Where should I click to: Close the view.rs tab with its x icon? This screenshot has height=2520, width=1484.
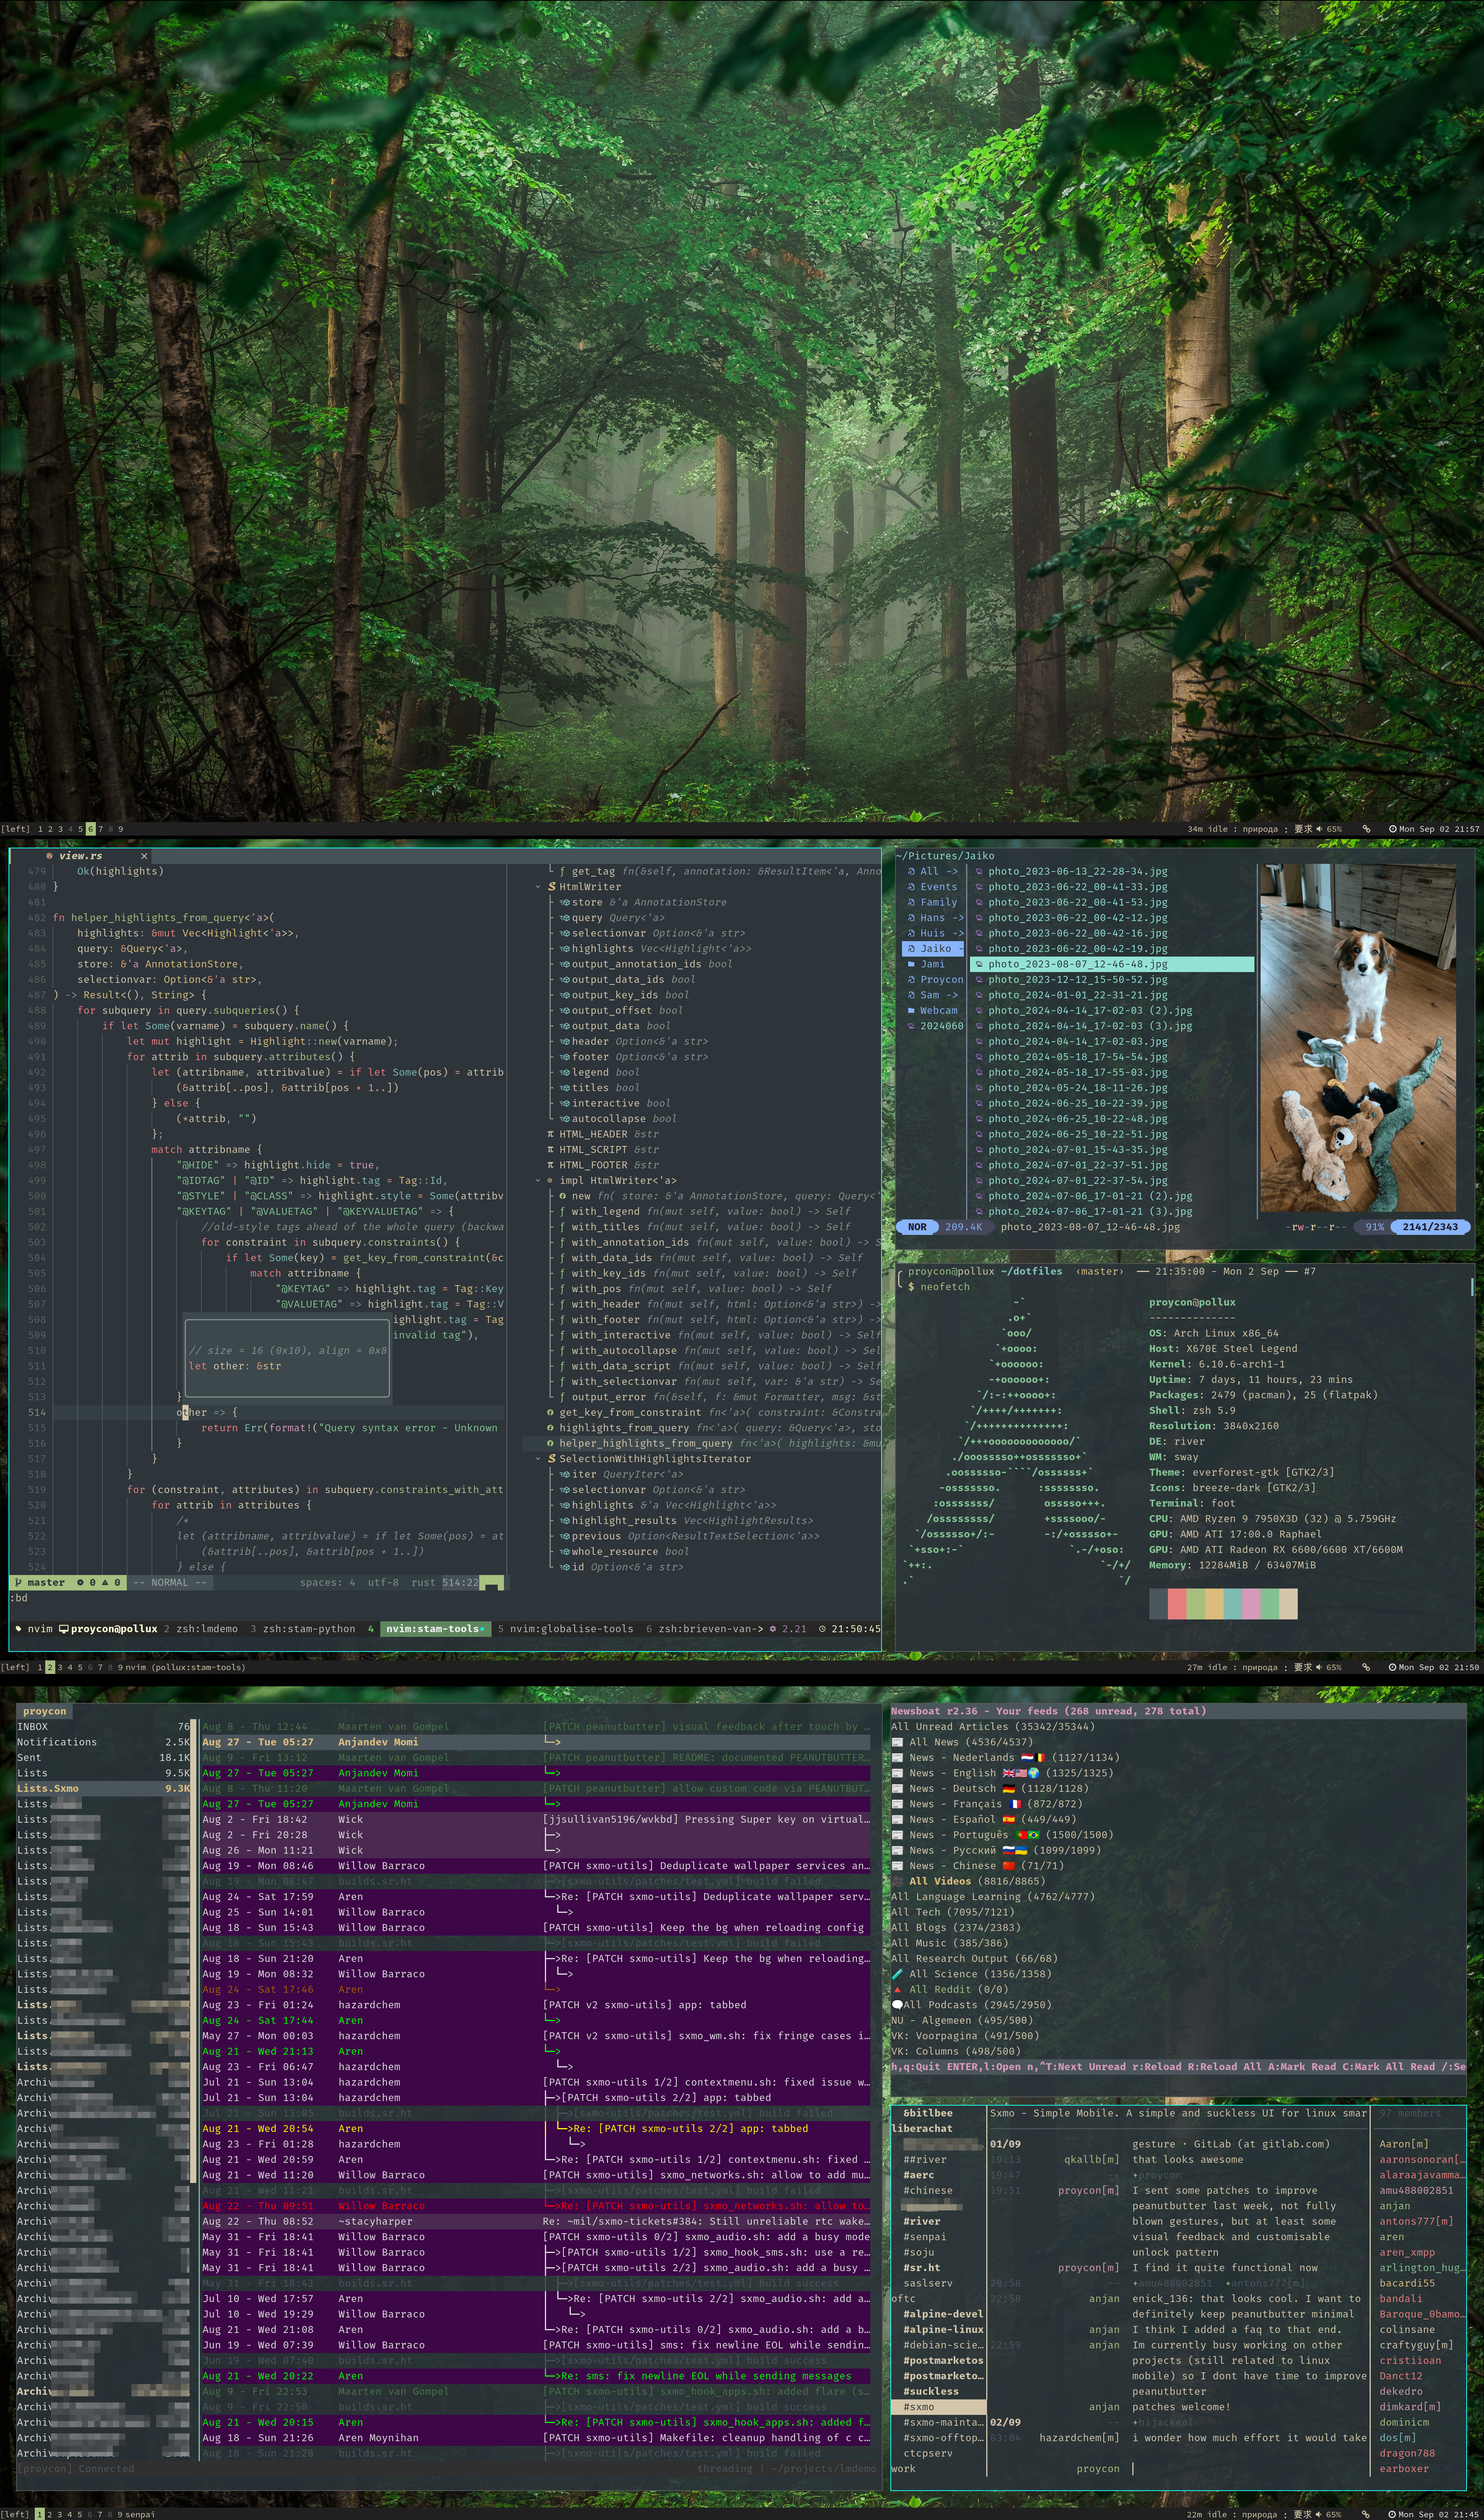click(144, 856)
